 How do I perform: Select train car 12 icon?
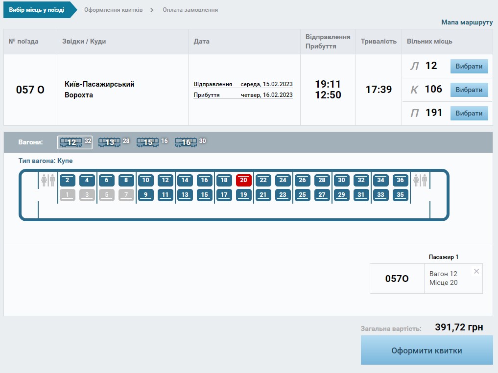71,142
